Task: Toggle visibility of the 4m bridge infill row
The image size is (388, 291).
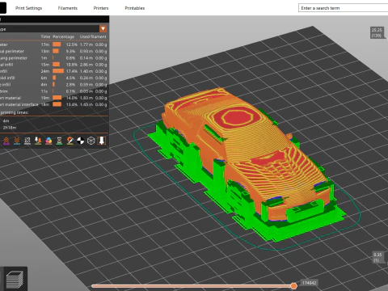Action: click(53, 85)
